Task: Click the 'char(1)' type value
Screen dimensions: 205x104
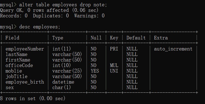Action: point(62,87)
